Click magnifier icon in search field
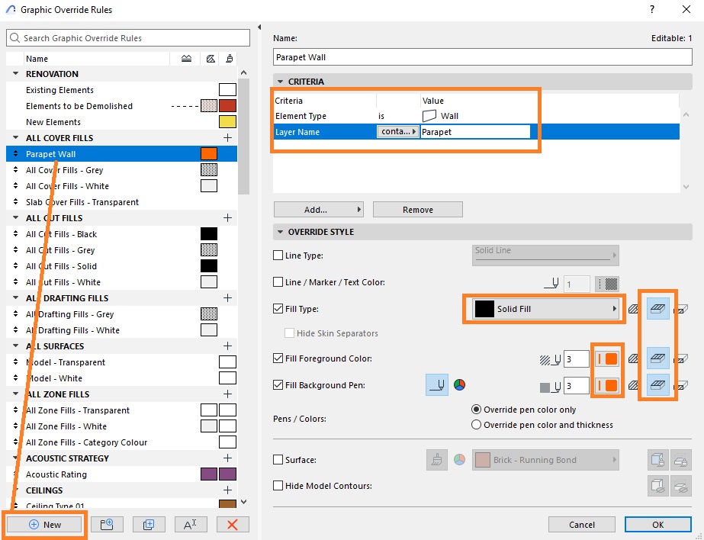 click(14, 37)
